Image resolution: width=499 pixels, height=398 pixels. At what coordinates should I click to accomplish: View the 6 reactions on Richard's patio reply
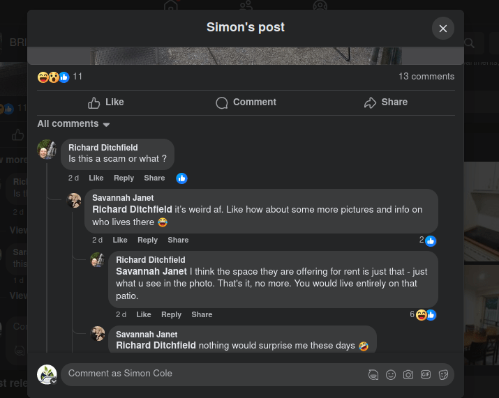[423, 315]
